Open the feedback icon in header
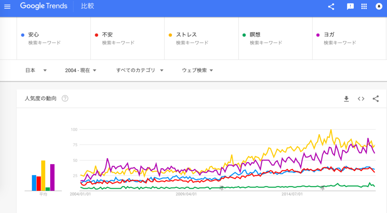Screen dimensions: 387x213 (350, 6)
